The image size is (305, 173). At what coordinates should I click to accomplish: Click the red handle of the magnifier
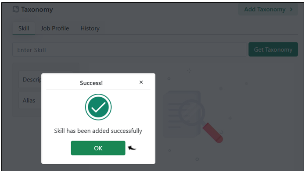(212, 133)
